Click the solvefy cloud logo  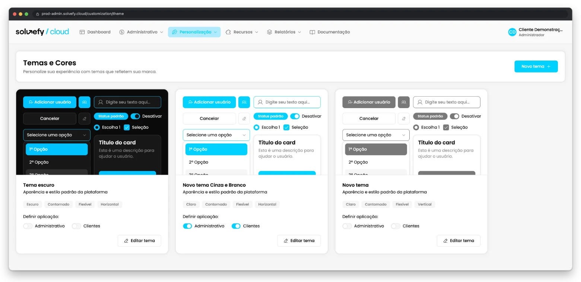[x=42, y=32]
